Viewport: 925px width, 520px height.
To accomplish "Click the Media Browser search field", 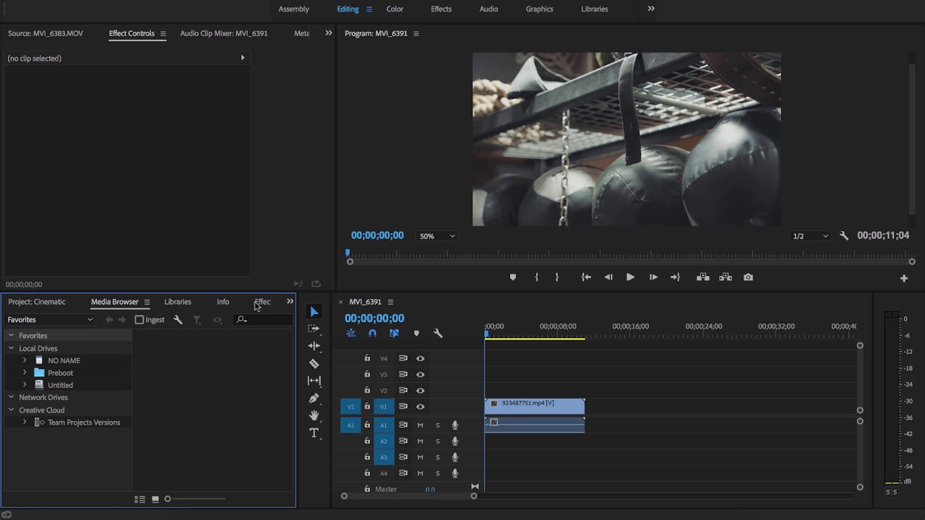I will (x=264, y=319).
